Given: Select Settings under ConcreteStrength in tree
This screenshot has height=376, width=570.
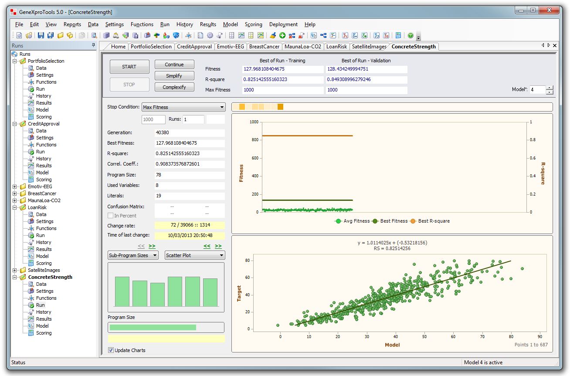Looking at the screenshot, I should pyautogui.click(x=44, y=291).
